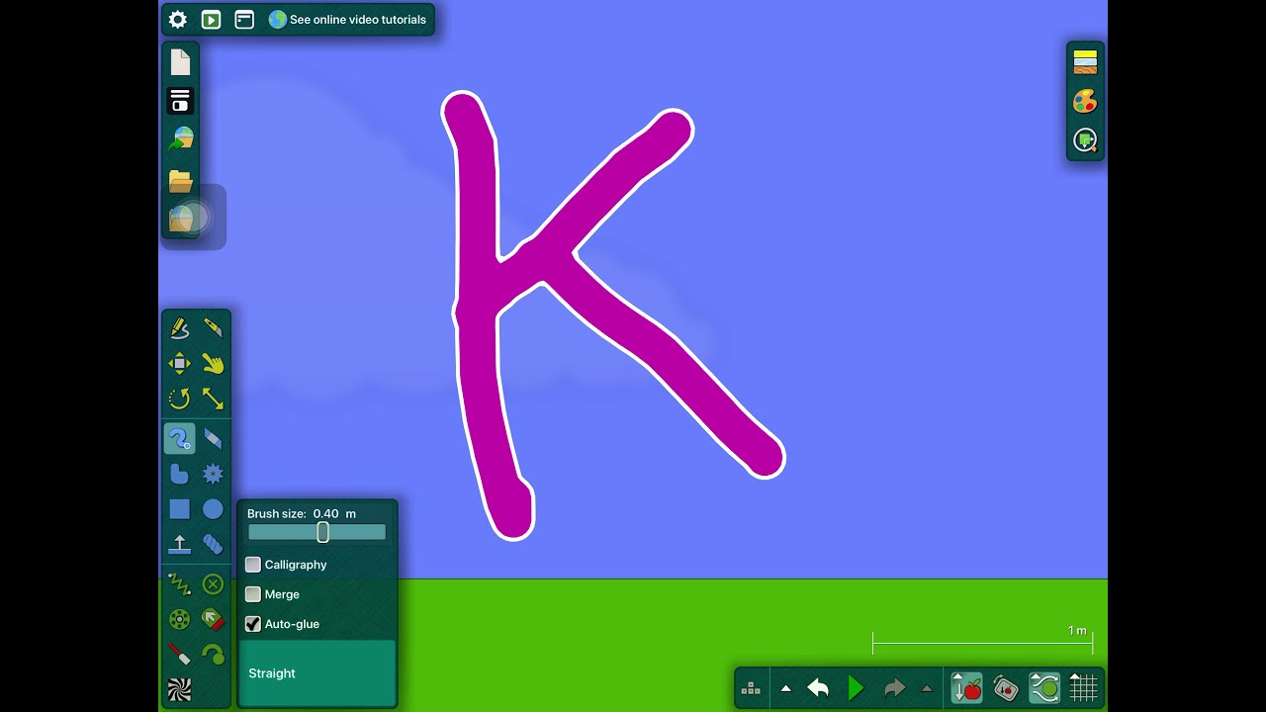Screen dimensions: 1266x712
Task: Open the yellow folder icon
Action: pos(180,180)
